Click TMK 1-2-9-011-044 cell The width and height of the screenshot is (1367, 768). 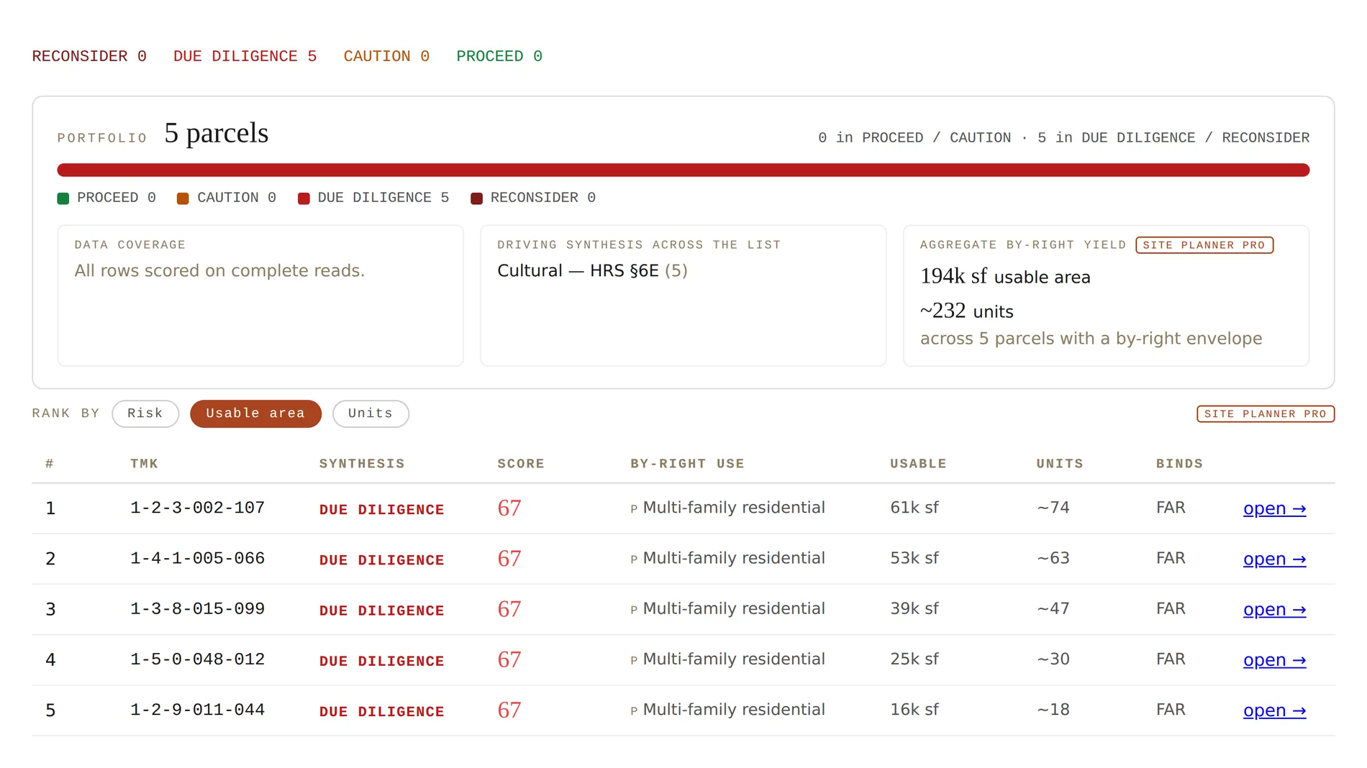[x=198, y=710]
